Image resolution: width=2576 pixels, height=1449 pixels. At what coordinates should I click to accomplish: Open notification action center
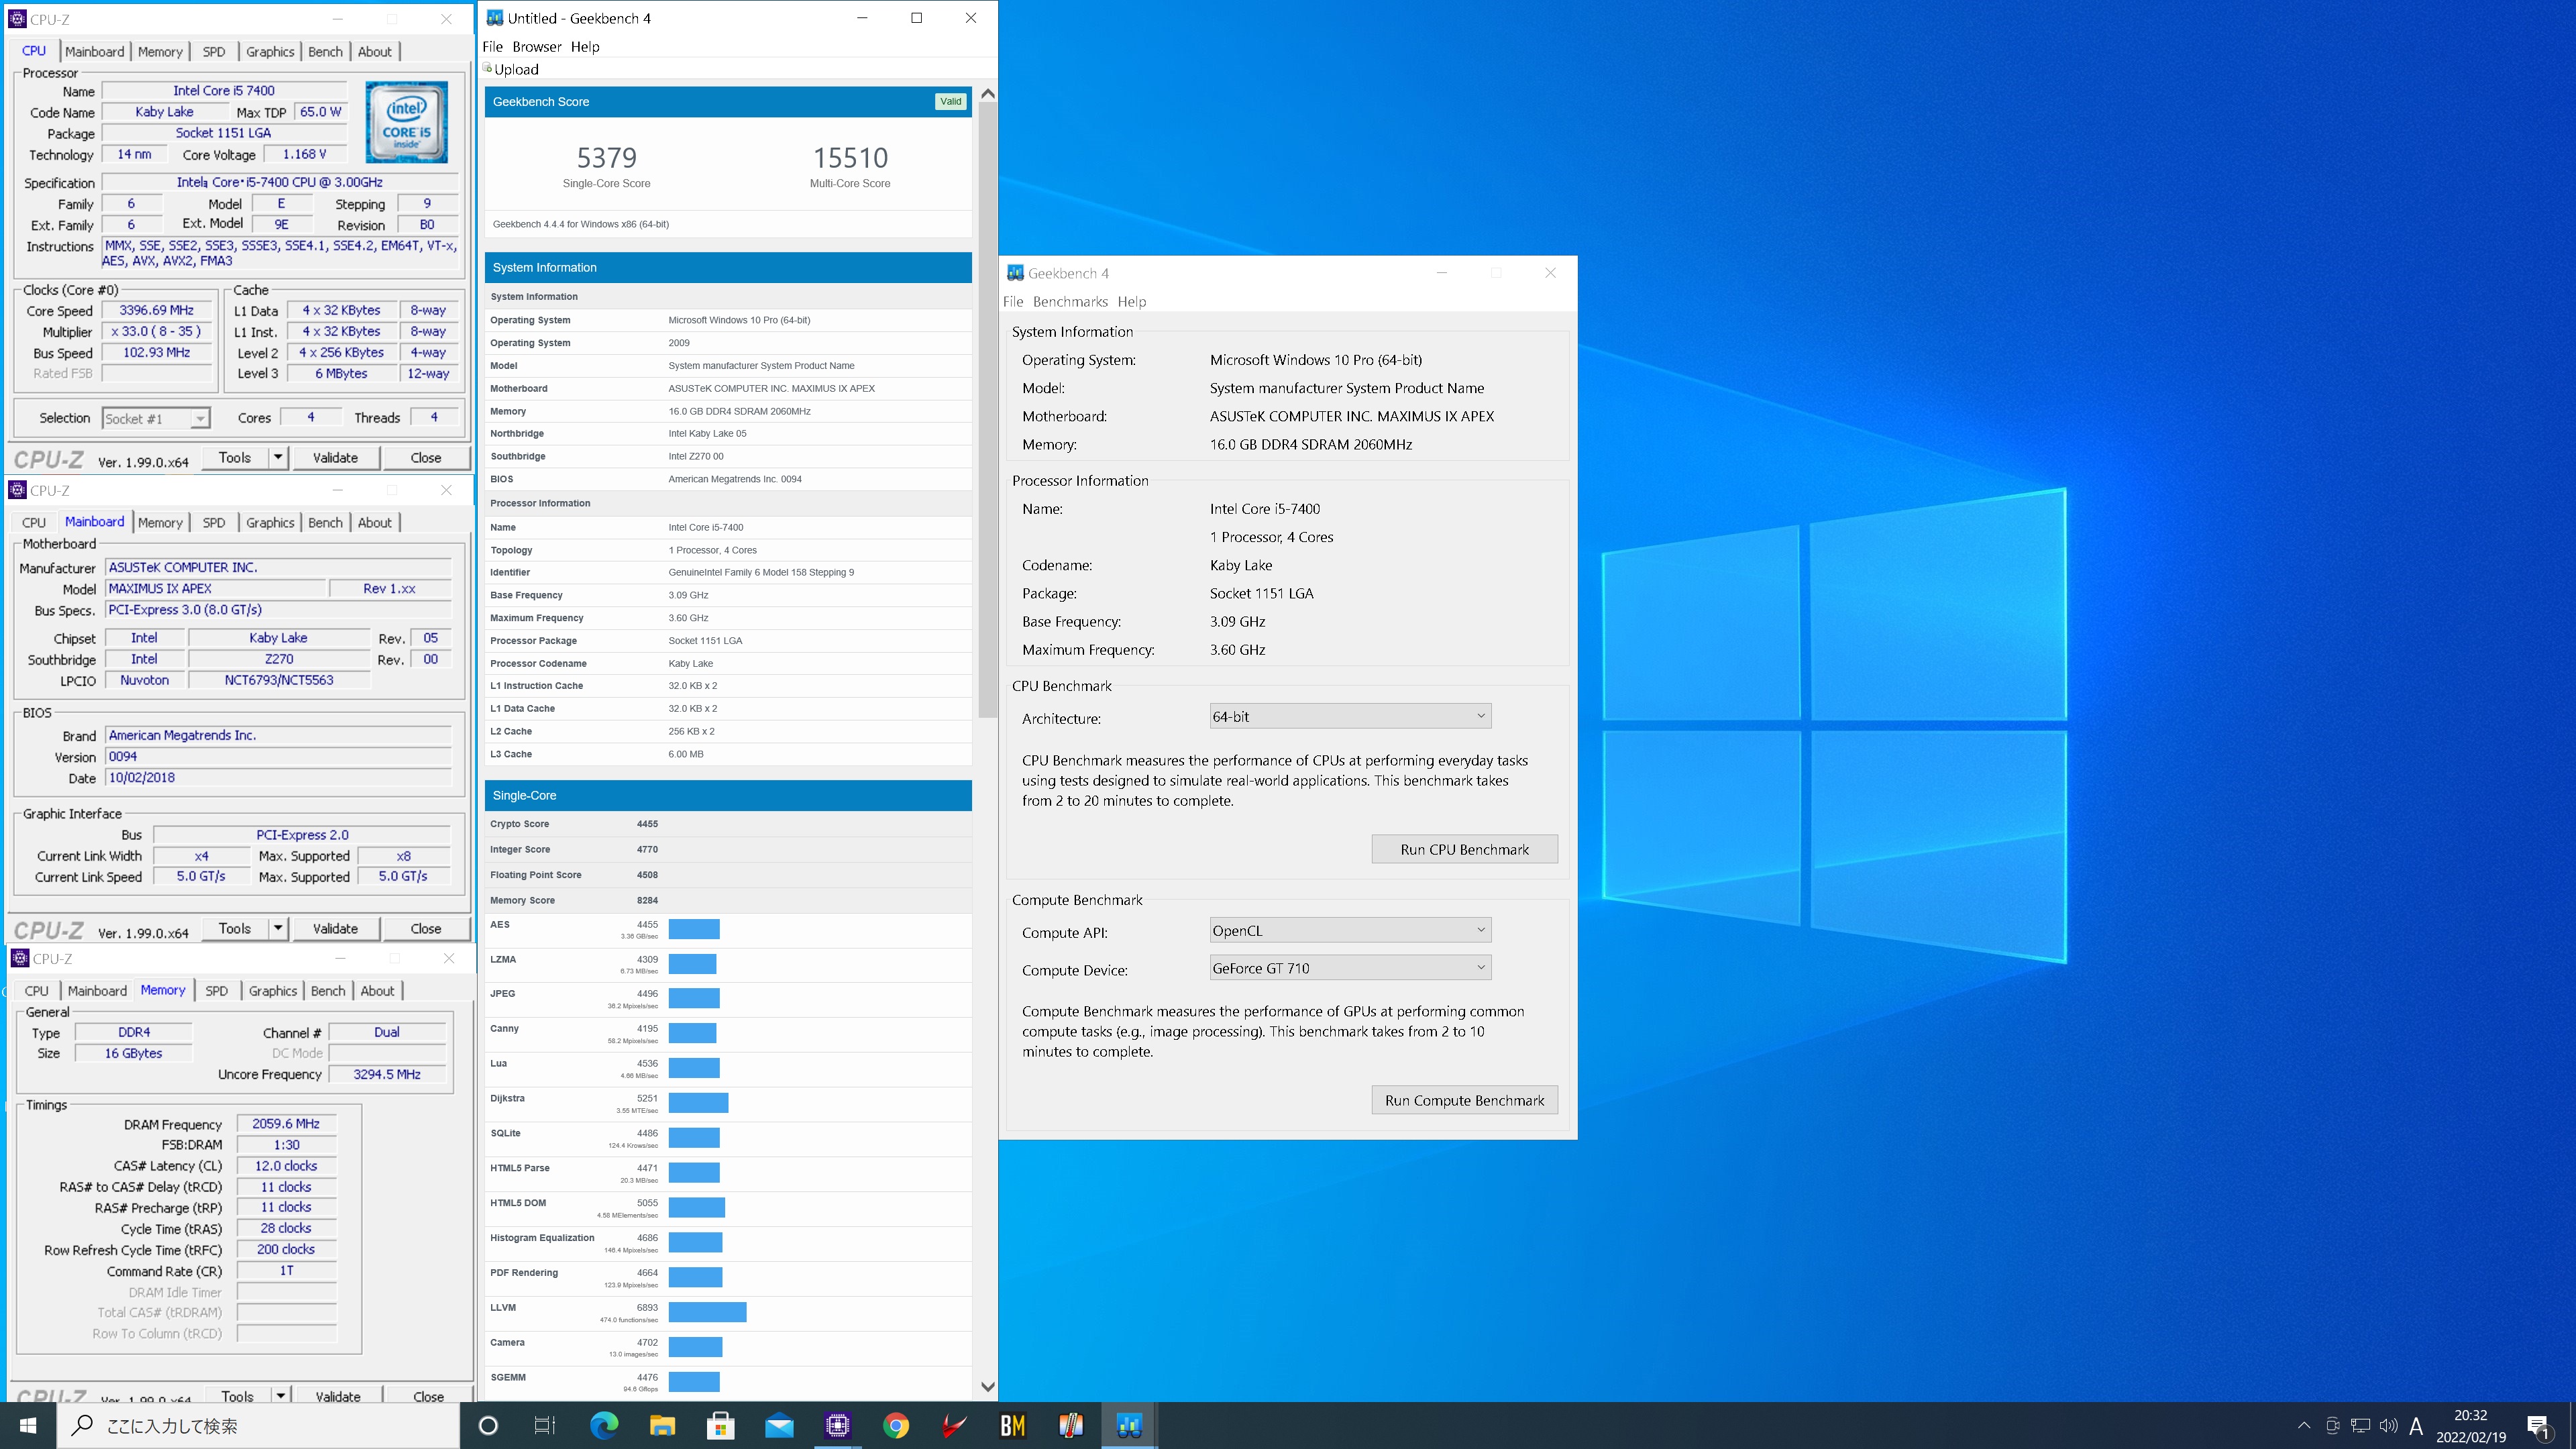tap(2539, 1425)
